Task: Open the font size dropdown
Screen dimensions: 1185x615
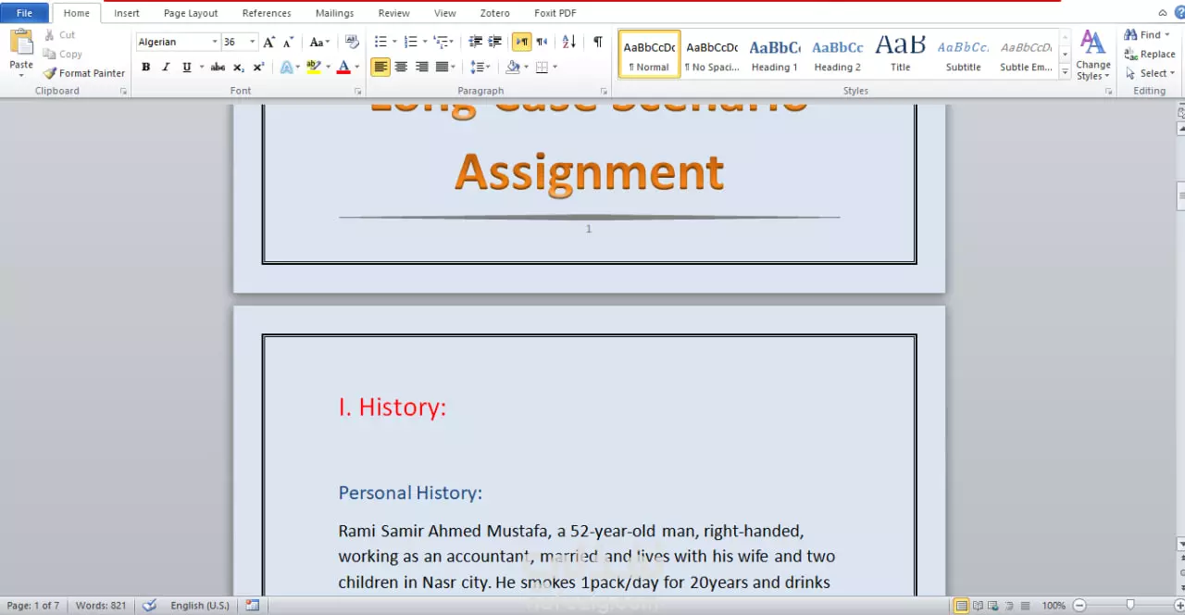Action: pyautogui.click(x=252, y=42)
